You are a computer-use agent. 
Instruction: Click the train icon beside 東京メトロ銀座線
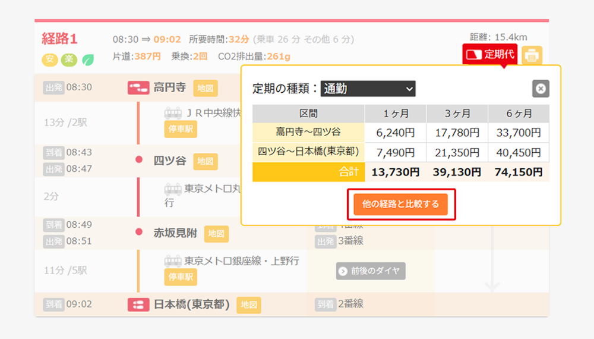click(173, 261)
